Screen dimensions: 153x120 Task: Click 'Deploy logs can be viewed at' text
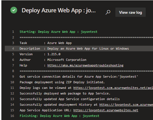click(45, 88)
